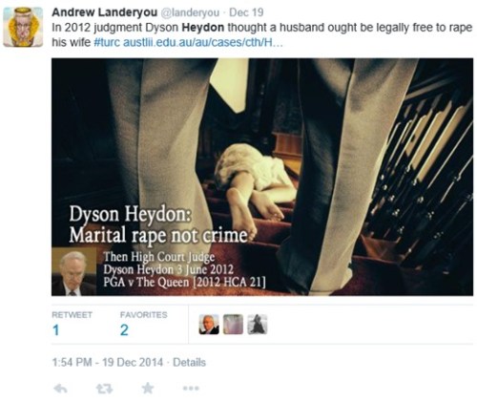477x403 pixels.
Task: Favorite the tweet with star icon
Action: tap(148, 389)
